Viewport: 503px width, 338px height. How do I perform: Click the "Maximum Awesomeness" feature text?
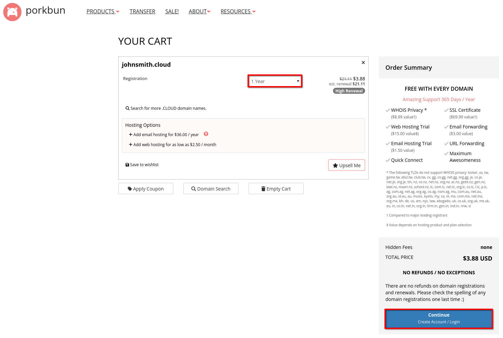click(465, 157)
